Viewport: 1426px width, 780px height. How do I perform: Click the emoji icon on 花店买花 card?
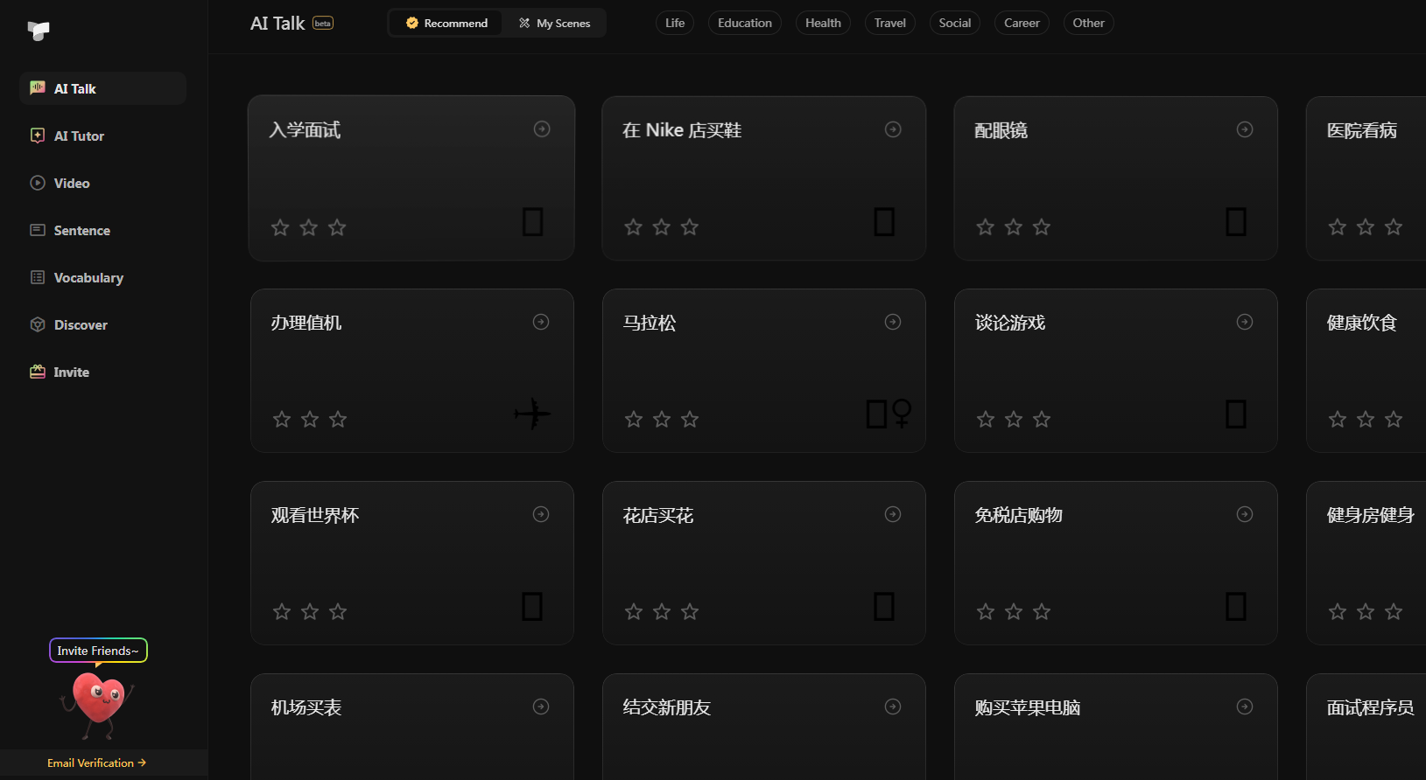(884, 607)
